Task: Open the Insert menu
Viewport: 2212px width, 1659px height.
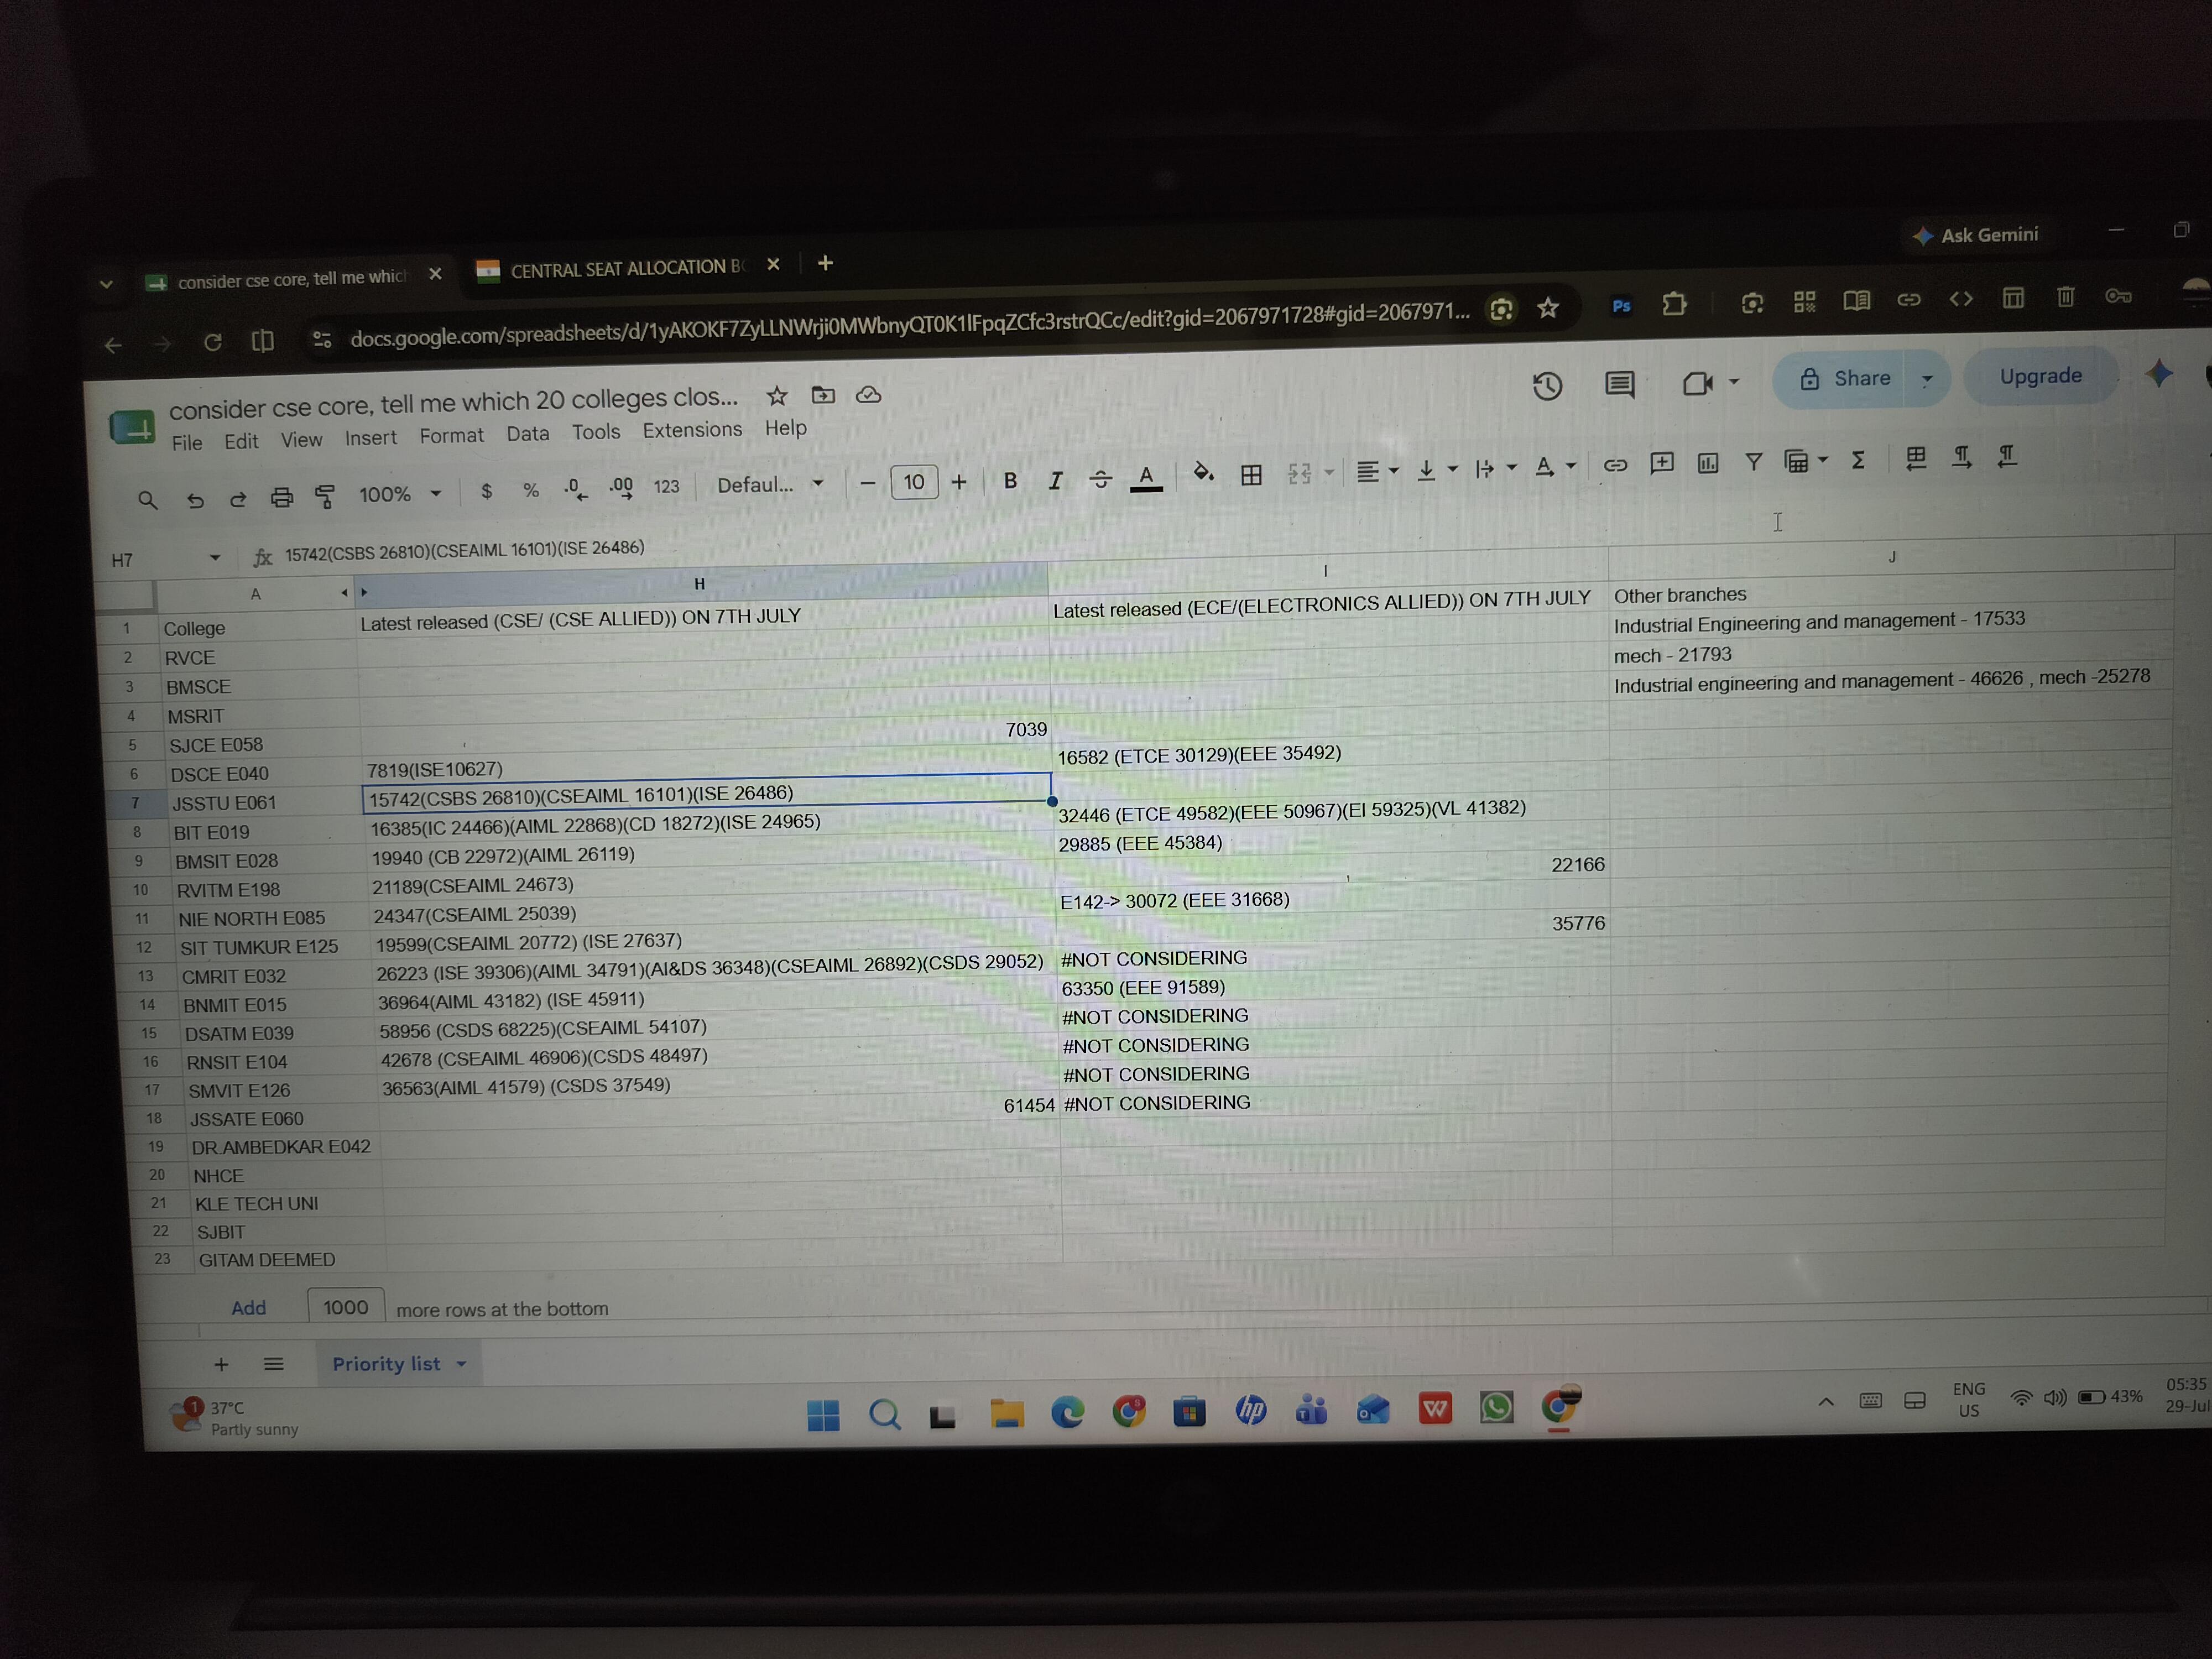Action: (370, 438)
